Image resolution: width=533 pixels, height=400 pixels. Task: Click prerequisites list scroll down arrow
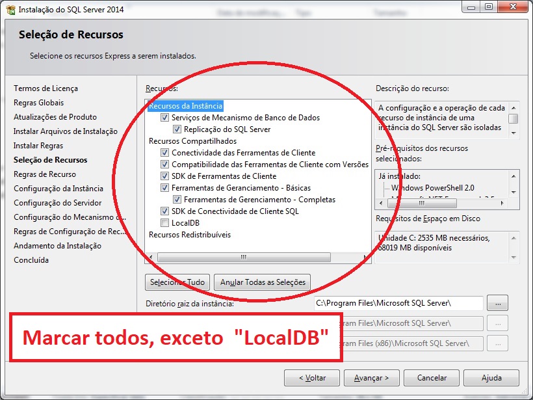click(x=513, y=193)
